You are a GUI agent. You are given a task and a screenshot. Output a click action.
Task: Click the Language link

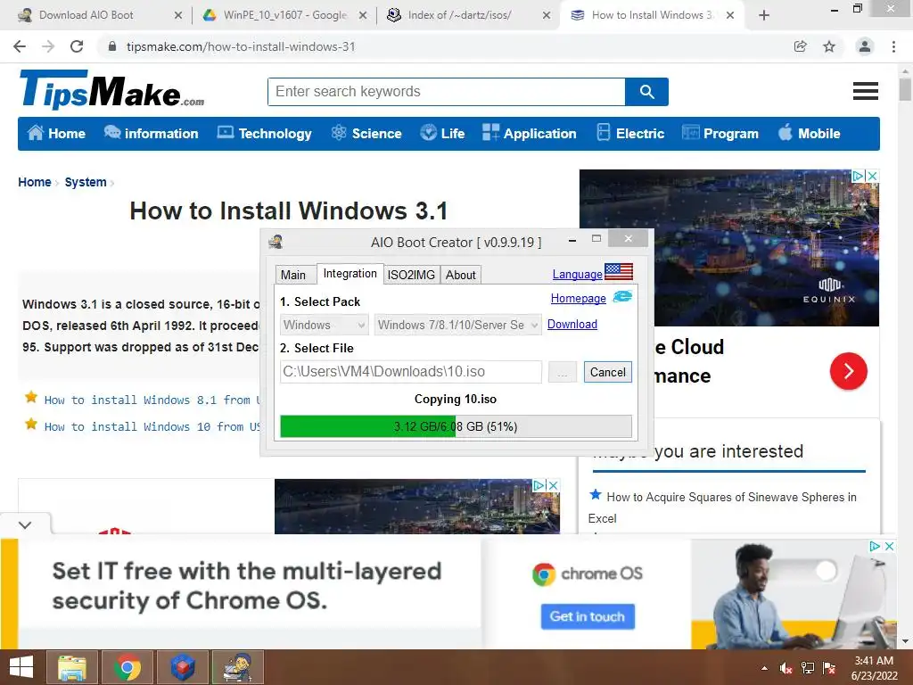click(577, 274)
